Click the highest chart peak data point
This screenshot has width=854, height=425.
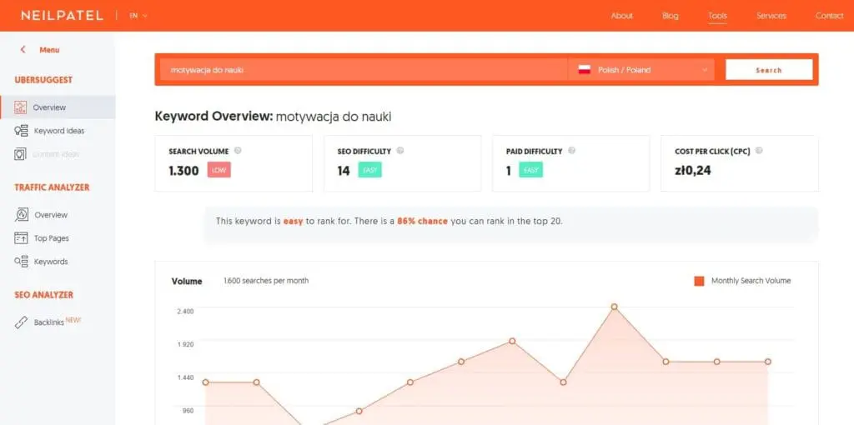click(615, 307)
